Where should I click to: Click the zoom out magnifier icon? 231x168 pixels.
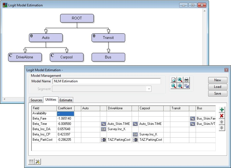pos(174,86)
